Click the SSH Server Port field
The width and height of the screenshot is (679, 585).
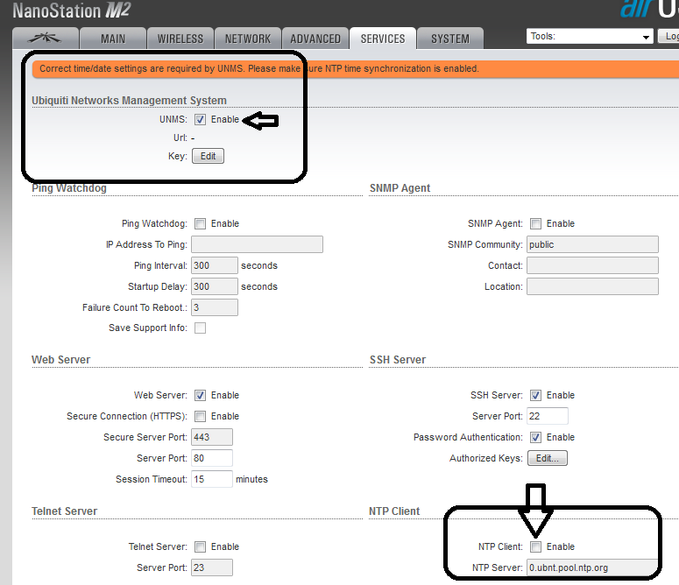pyautogui.click(x=548, y=416)
